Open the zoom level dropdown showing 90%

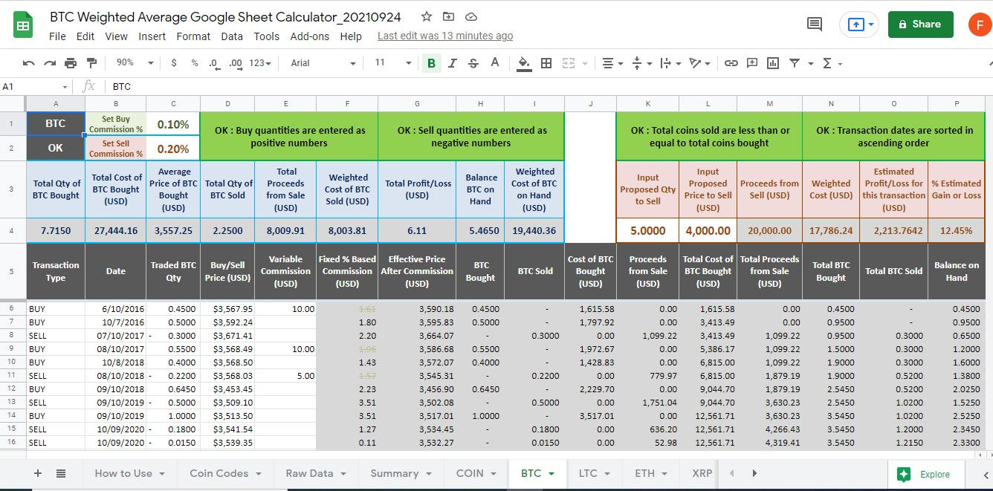[134, 63]
